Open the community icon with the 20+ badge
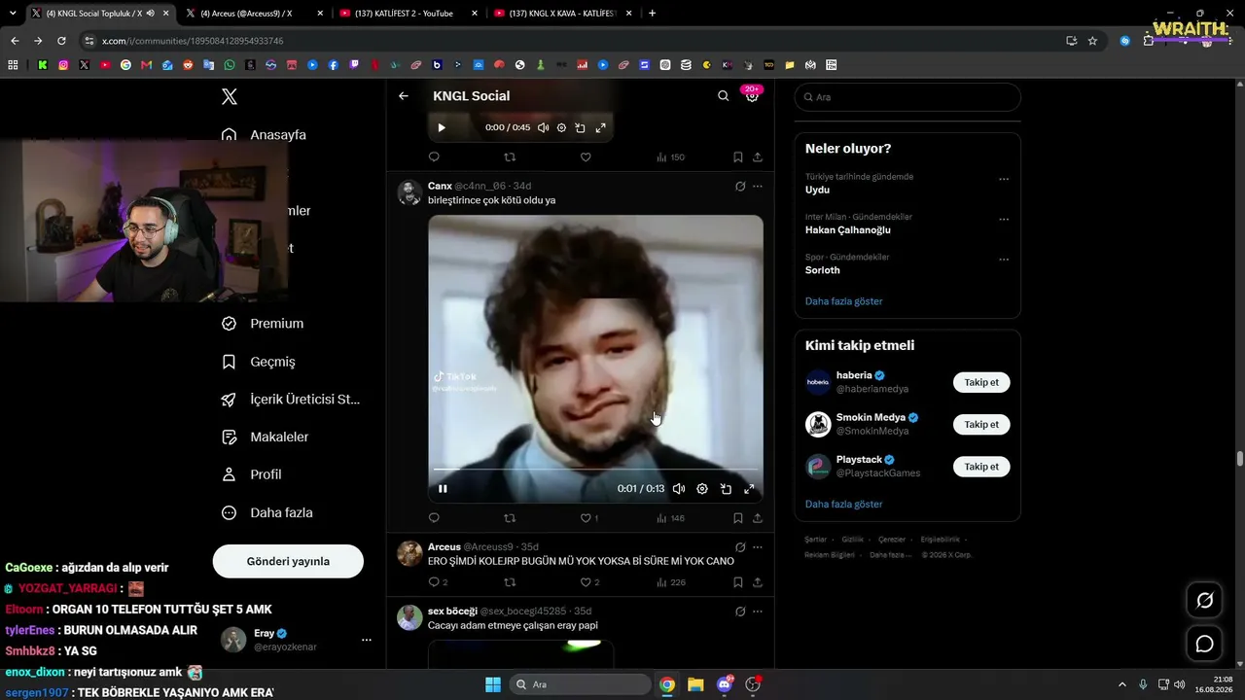The height and width of the screenshot is (700, 1245). tap(752, 95)
